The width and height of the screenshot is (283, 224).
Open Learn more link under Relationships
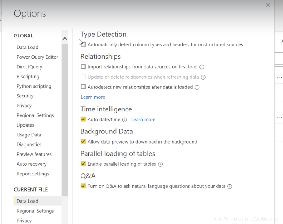click(x=93, y=97)
